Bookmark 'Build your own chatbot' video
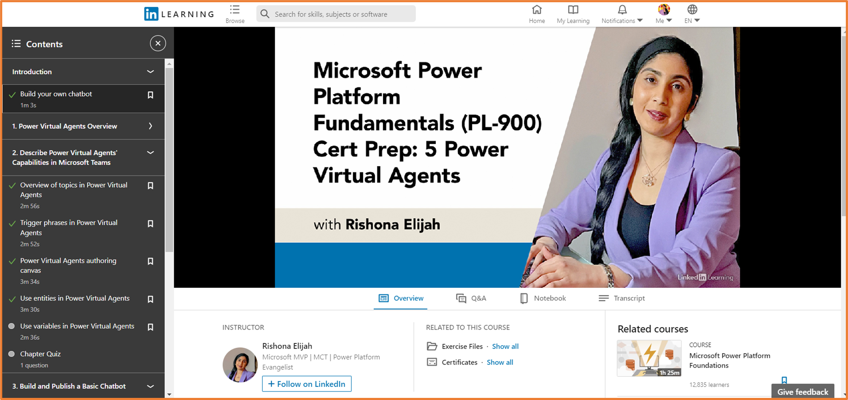The image size is (848, 400). pyautogui.click(x=150, y=95)
